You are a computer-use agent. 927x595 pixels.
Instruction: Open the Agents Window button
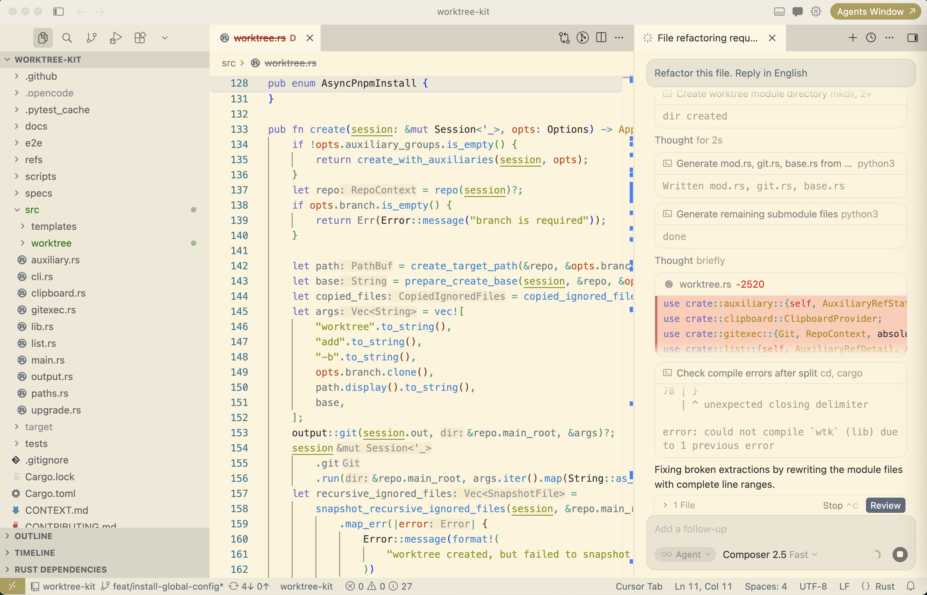pyautogui.click(x=875, y=12)
